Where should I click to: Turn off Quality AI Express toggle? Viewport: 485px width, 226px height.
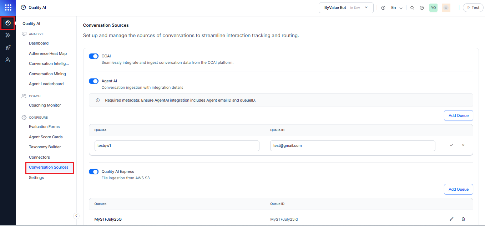pos(94,172)
